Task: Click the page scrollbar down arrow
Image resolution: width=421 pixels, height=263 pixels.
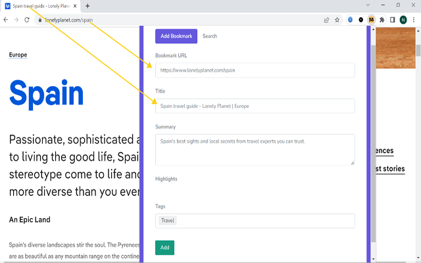Action: [418, 259]
